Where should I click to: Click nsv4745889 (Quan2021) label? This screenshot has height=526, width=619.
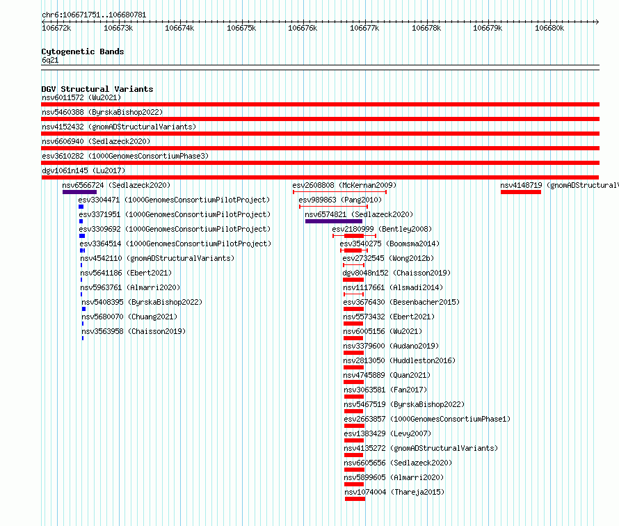387,375
